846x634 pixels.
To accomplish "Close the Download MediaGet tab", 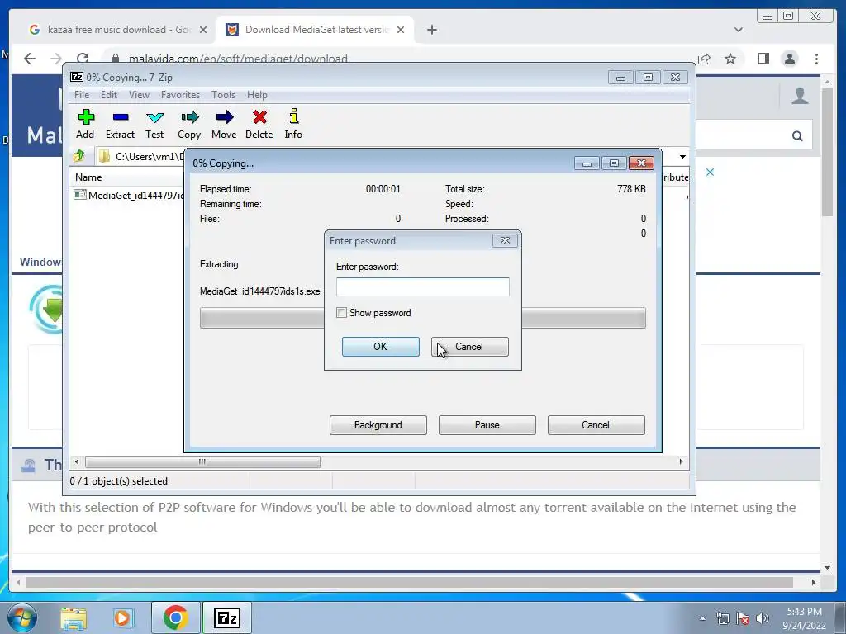I will pyautogui.click(x=401, y=30).
